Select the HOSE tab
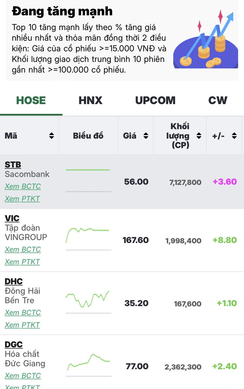This screenshot has height=389, width=244. tap(31, 101)
